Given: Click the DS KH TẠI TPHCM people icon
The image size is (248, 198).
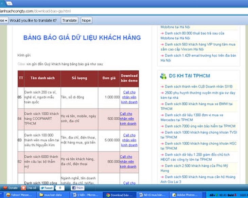Looking at the screenshot, I should [163, 76].
